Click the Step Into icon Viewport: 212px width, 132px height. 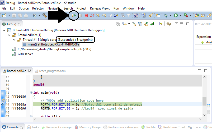(x=98, y=15)
